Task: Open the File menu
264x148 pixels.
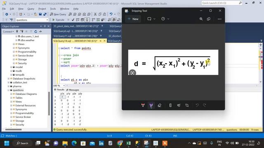Action: (x=4, y=9)
